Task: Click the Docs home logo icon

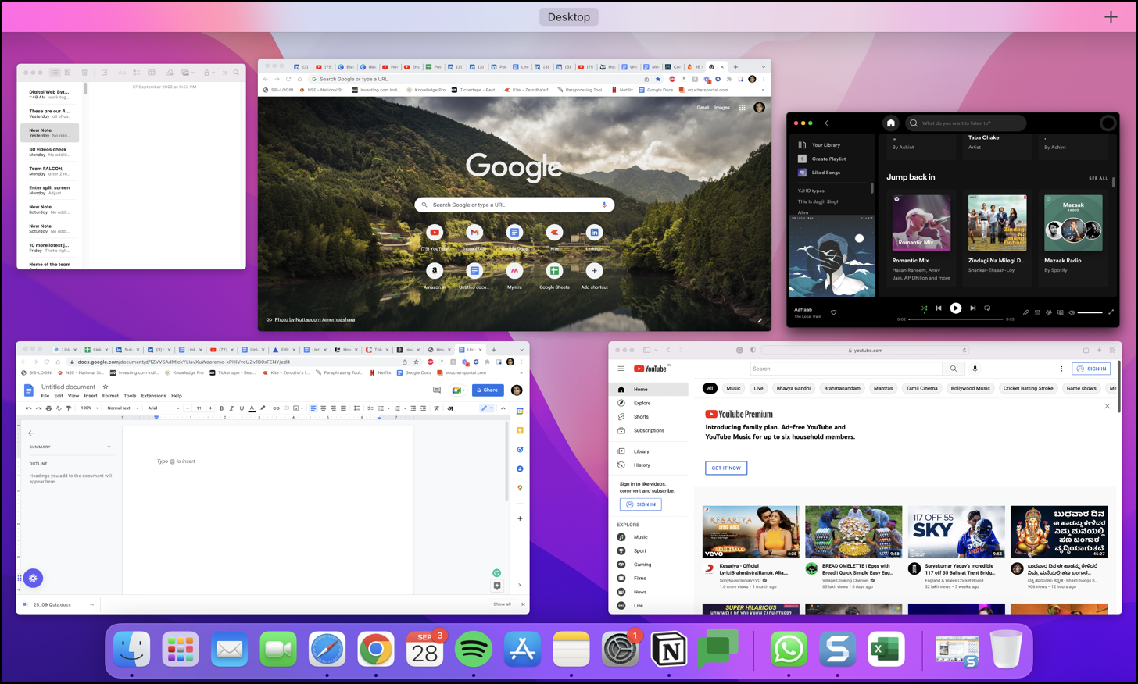Action: tap(29, 390)
